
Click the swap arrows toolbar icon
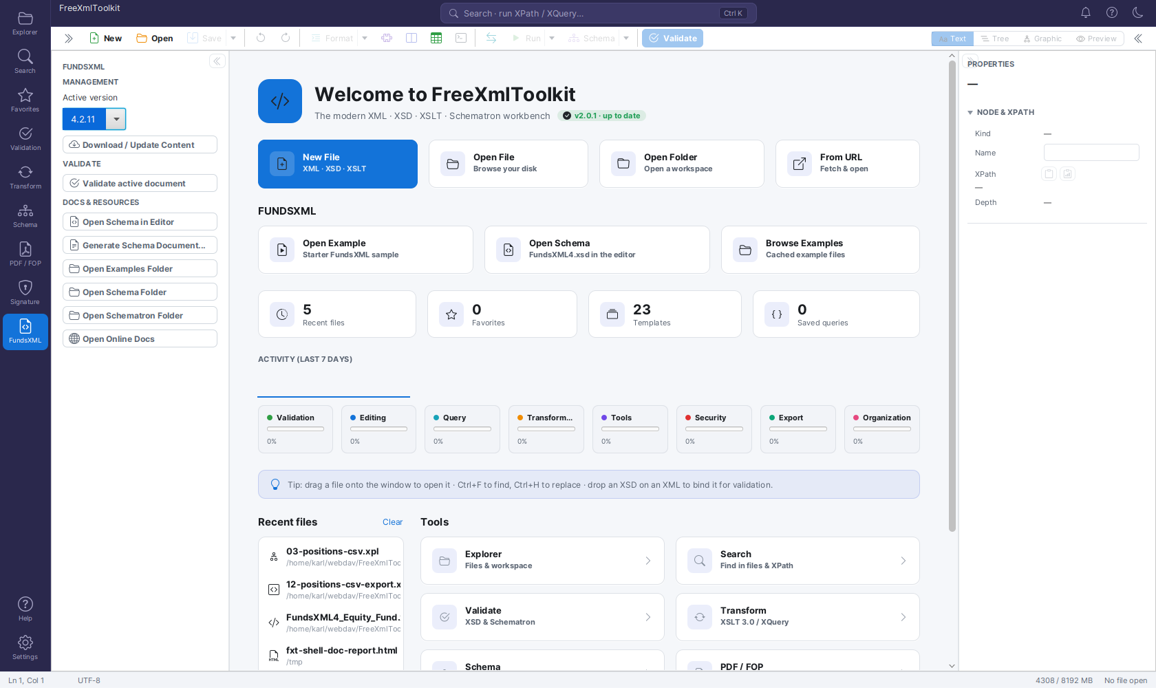(x=491, y=39)
